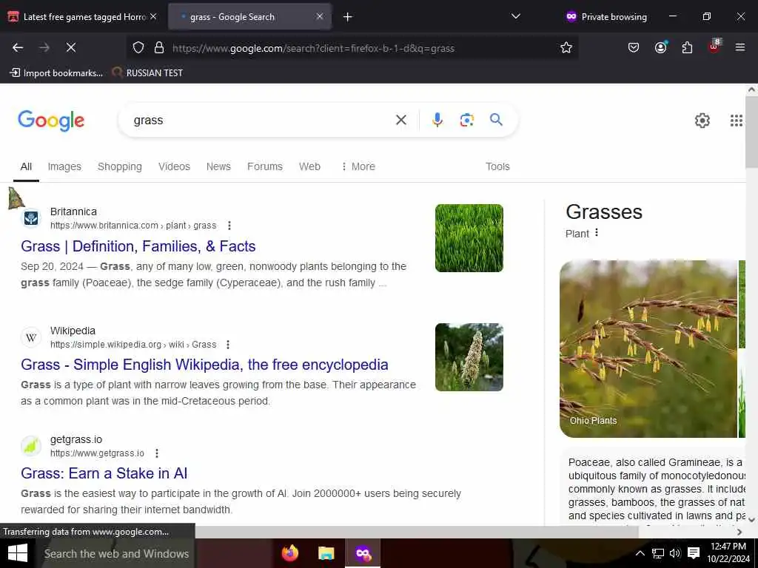
Task: Open the taskbar volume control
Action: (675, 553)
